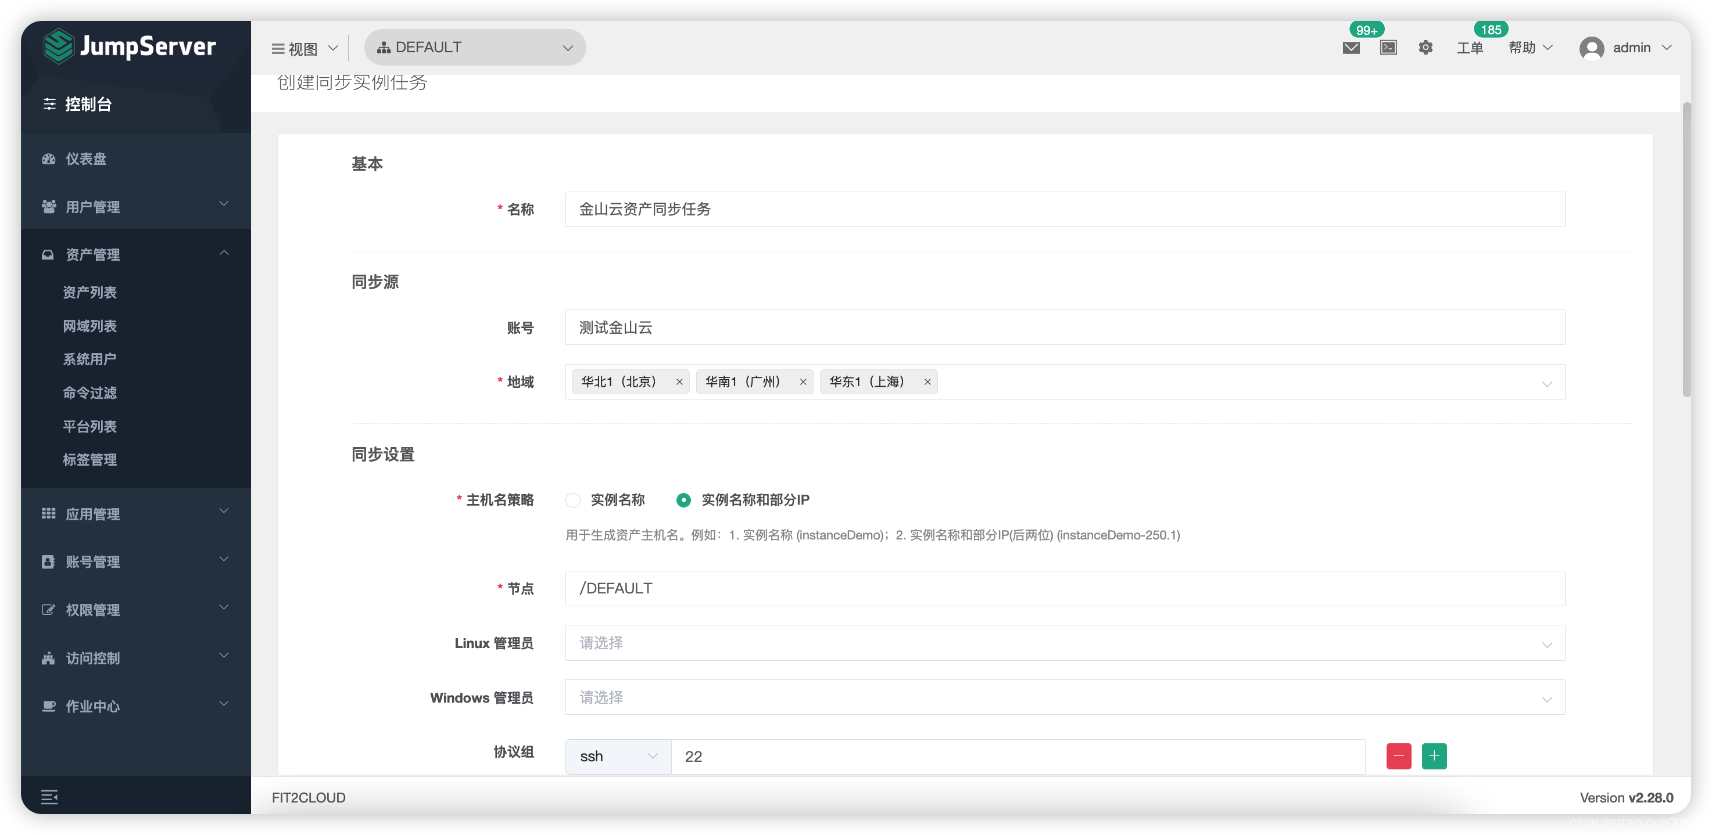Open the DEFAULT organization selector
1712x835 pixels.
point(475,48)
